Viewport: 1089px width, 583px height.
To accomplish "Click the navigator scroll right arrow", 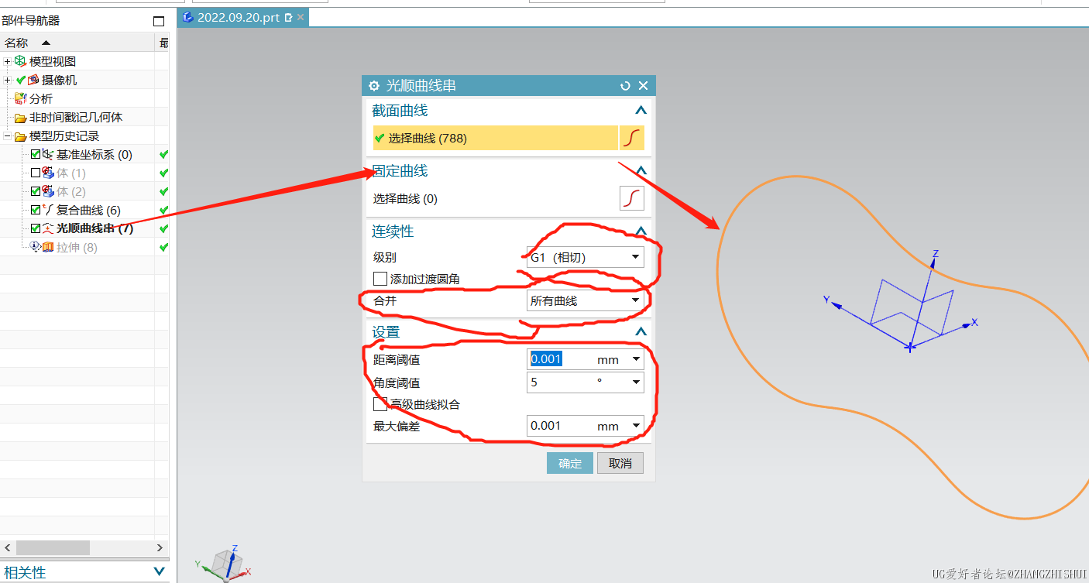I will tap(160, 547).
